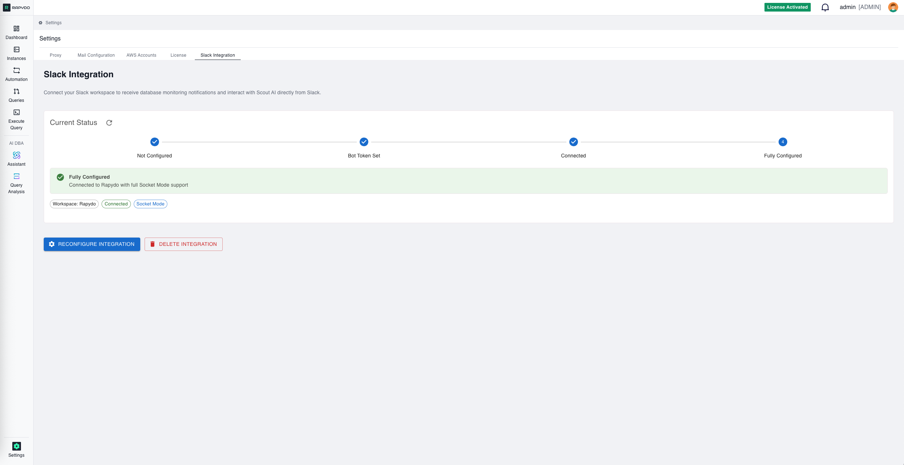Click the Fully Configured step marker

coord(782,142)
